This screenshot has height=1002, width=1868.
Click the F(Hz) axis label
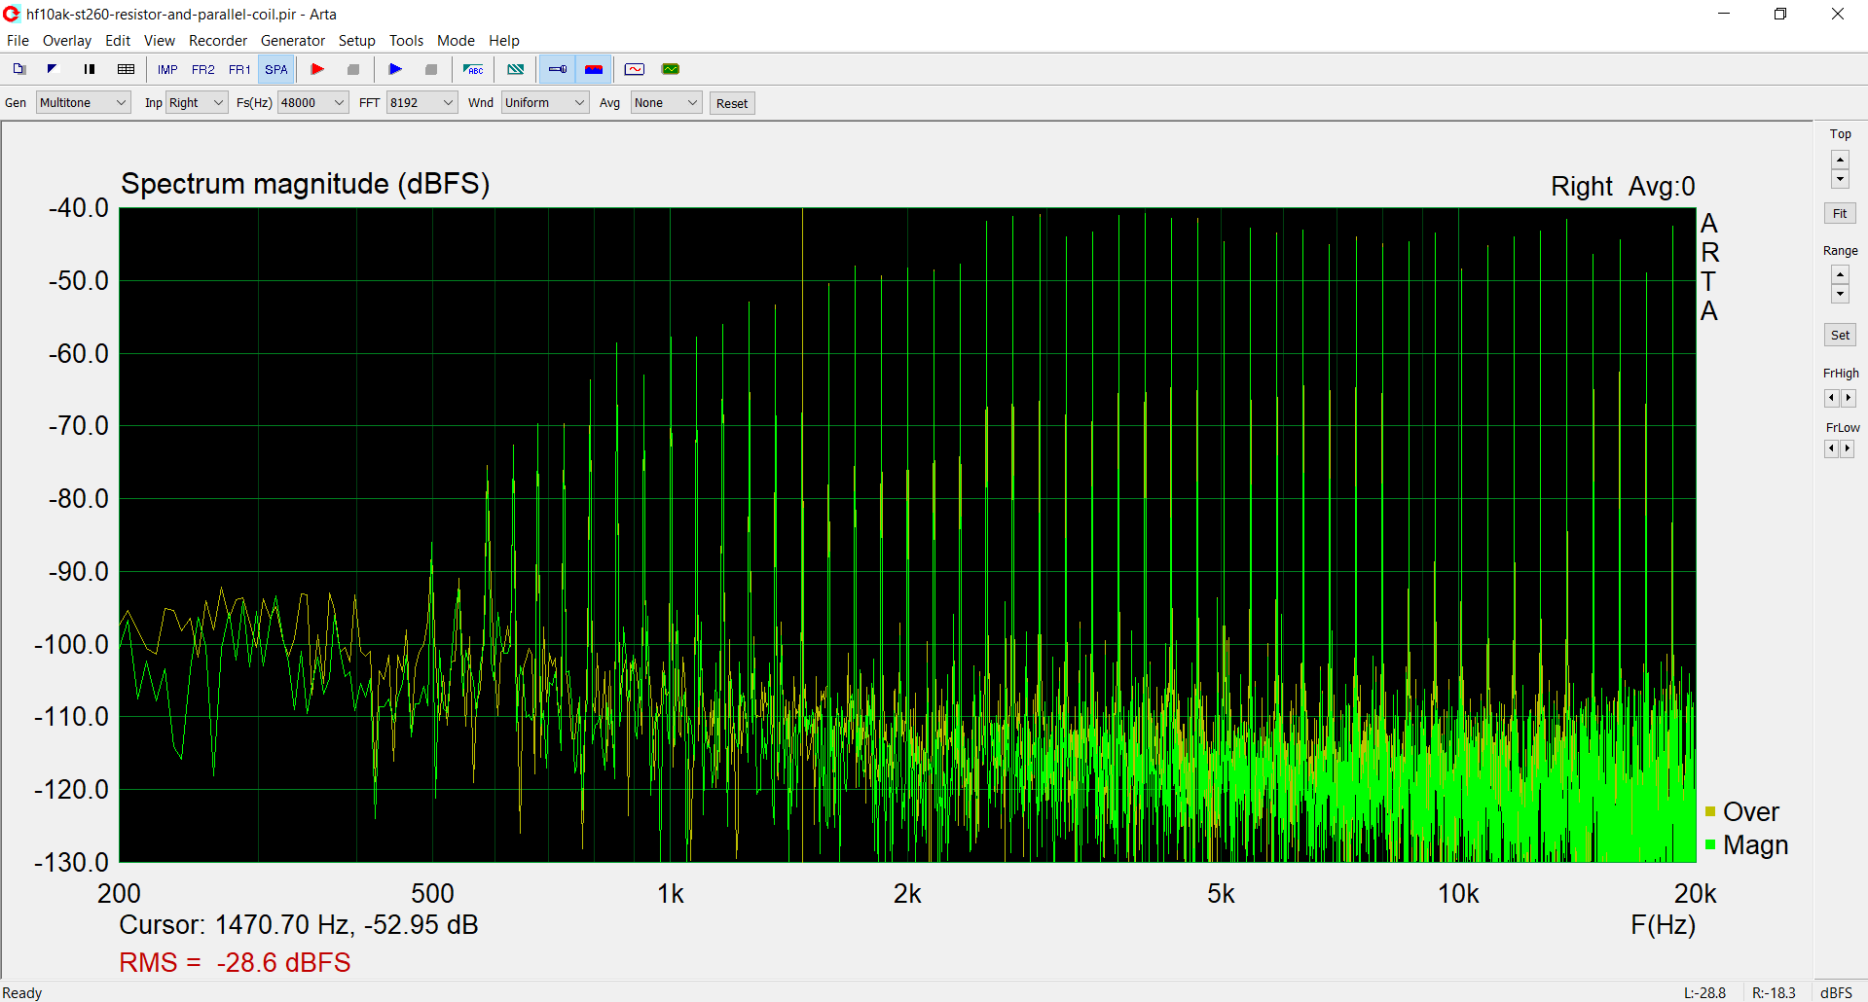pyautogui.click(x=1663, y=924)
